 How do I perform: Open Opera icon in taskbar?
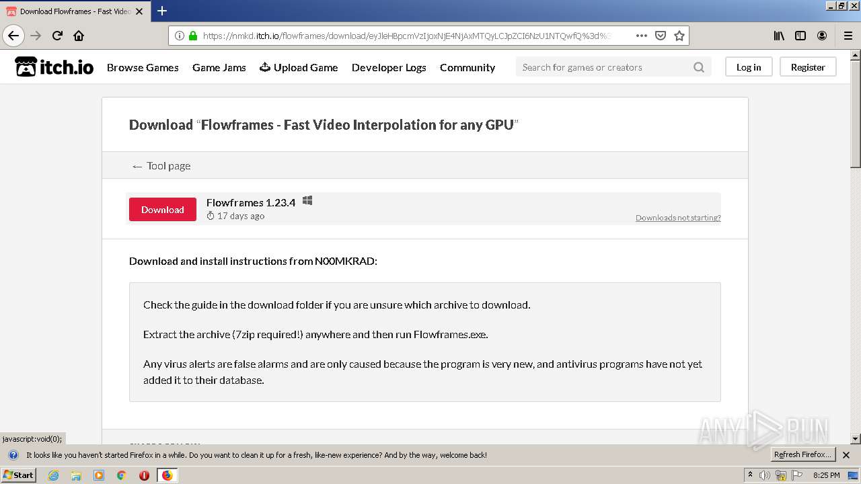pos(144,475)
